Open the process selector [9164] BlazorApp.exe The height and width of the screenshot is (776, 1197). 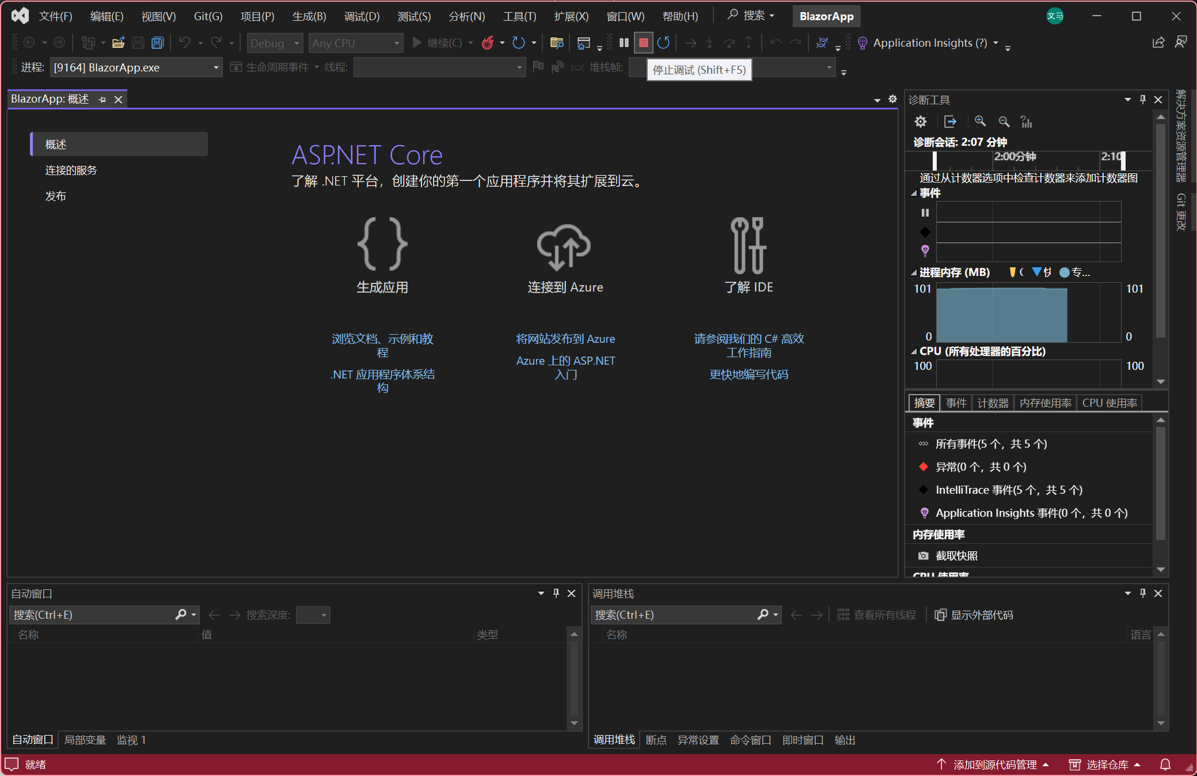click(136, 67)
